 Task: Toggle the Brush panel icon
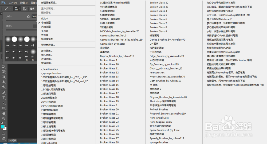pos(25,9)
